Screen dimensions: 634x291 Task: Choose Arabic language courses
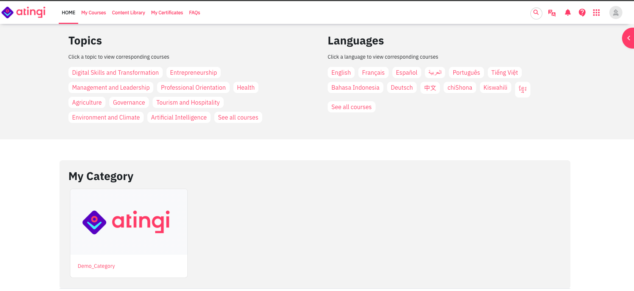tap(435, 72)
